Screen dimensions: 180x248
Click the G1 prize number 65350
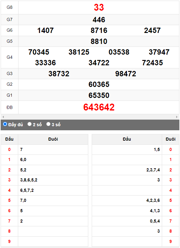point(99,95)
